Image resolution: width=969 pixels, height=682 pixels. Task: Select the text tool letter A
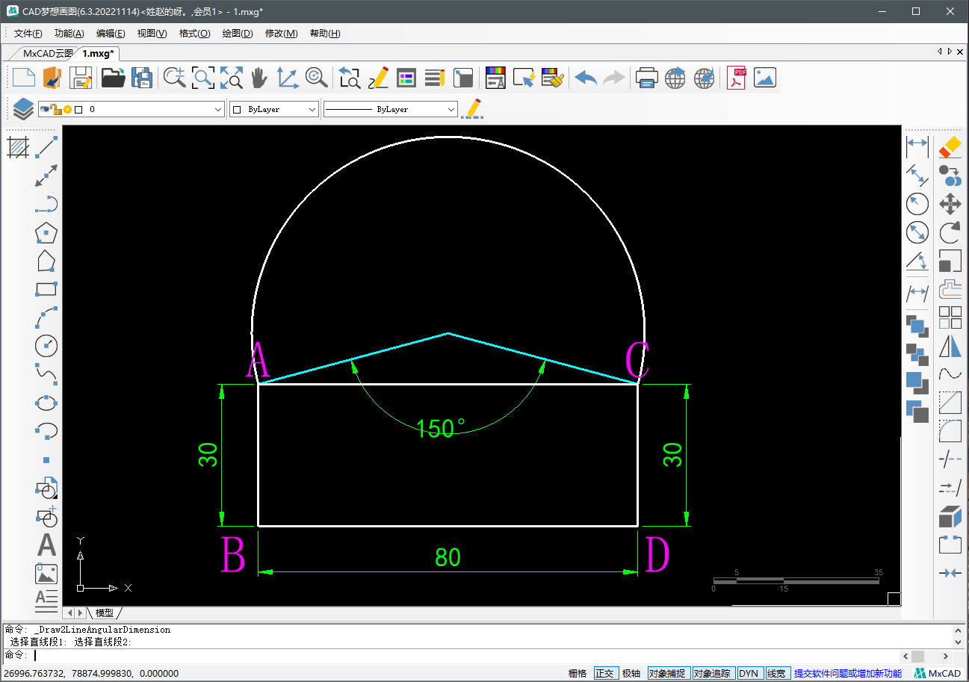(x=46, y=545)
